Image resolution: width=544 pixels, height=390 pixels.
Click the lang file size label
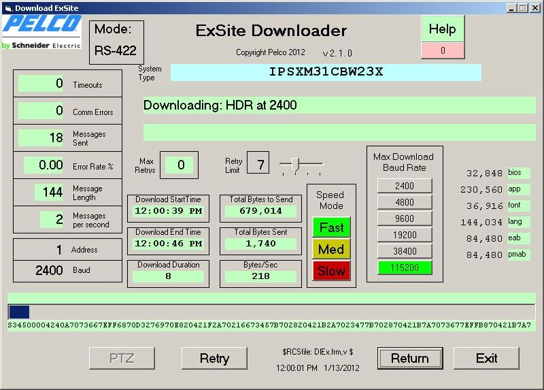click(518, 222)
